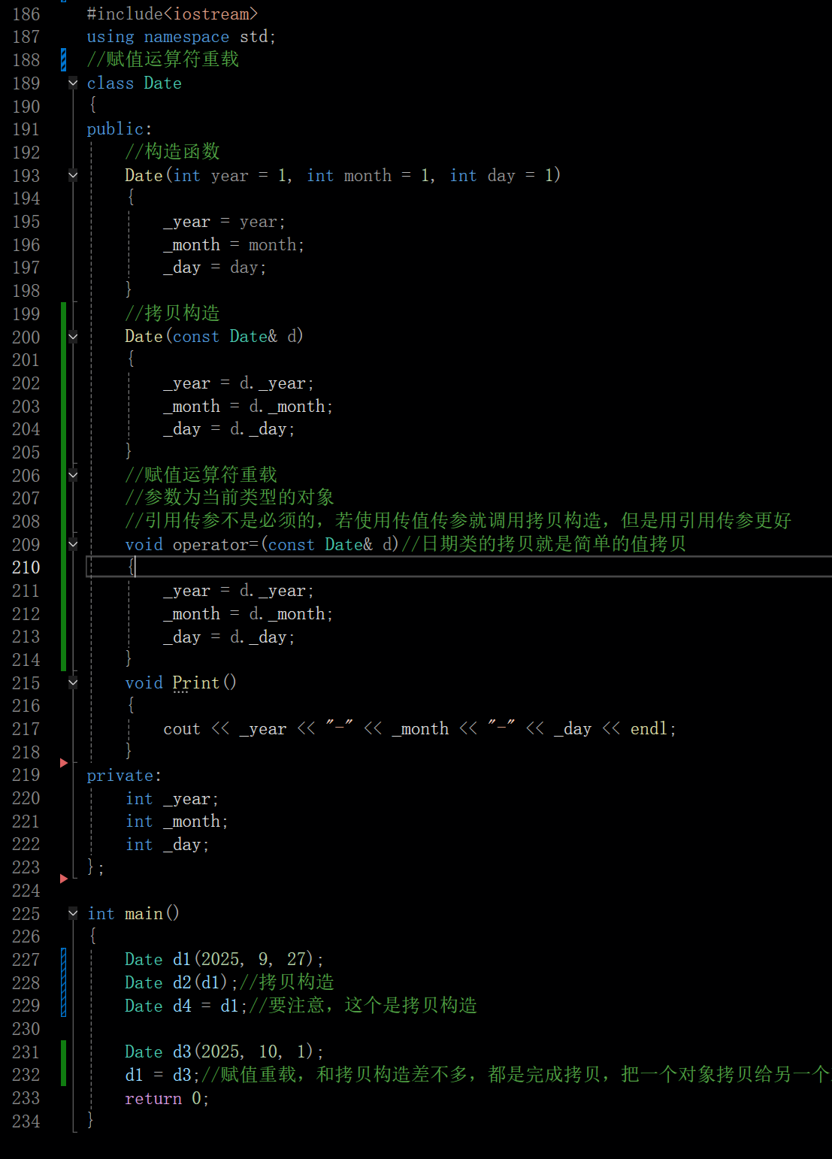The width and height of the screenshot is (832, 1159).
Task: Click the opening brace on current line 210
Action: point(132,567)
